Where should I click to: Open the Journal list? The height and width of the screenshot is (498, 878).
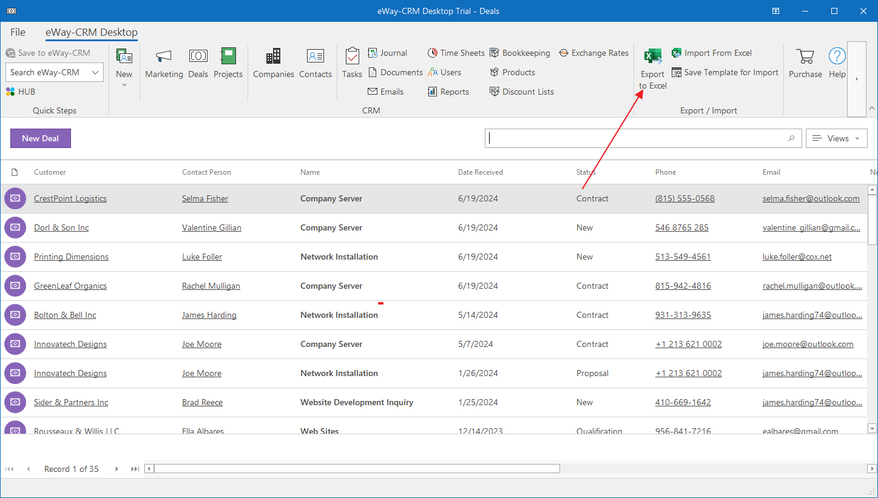(x=388, y=53)
